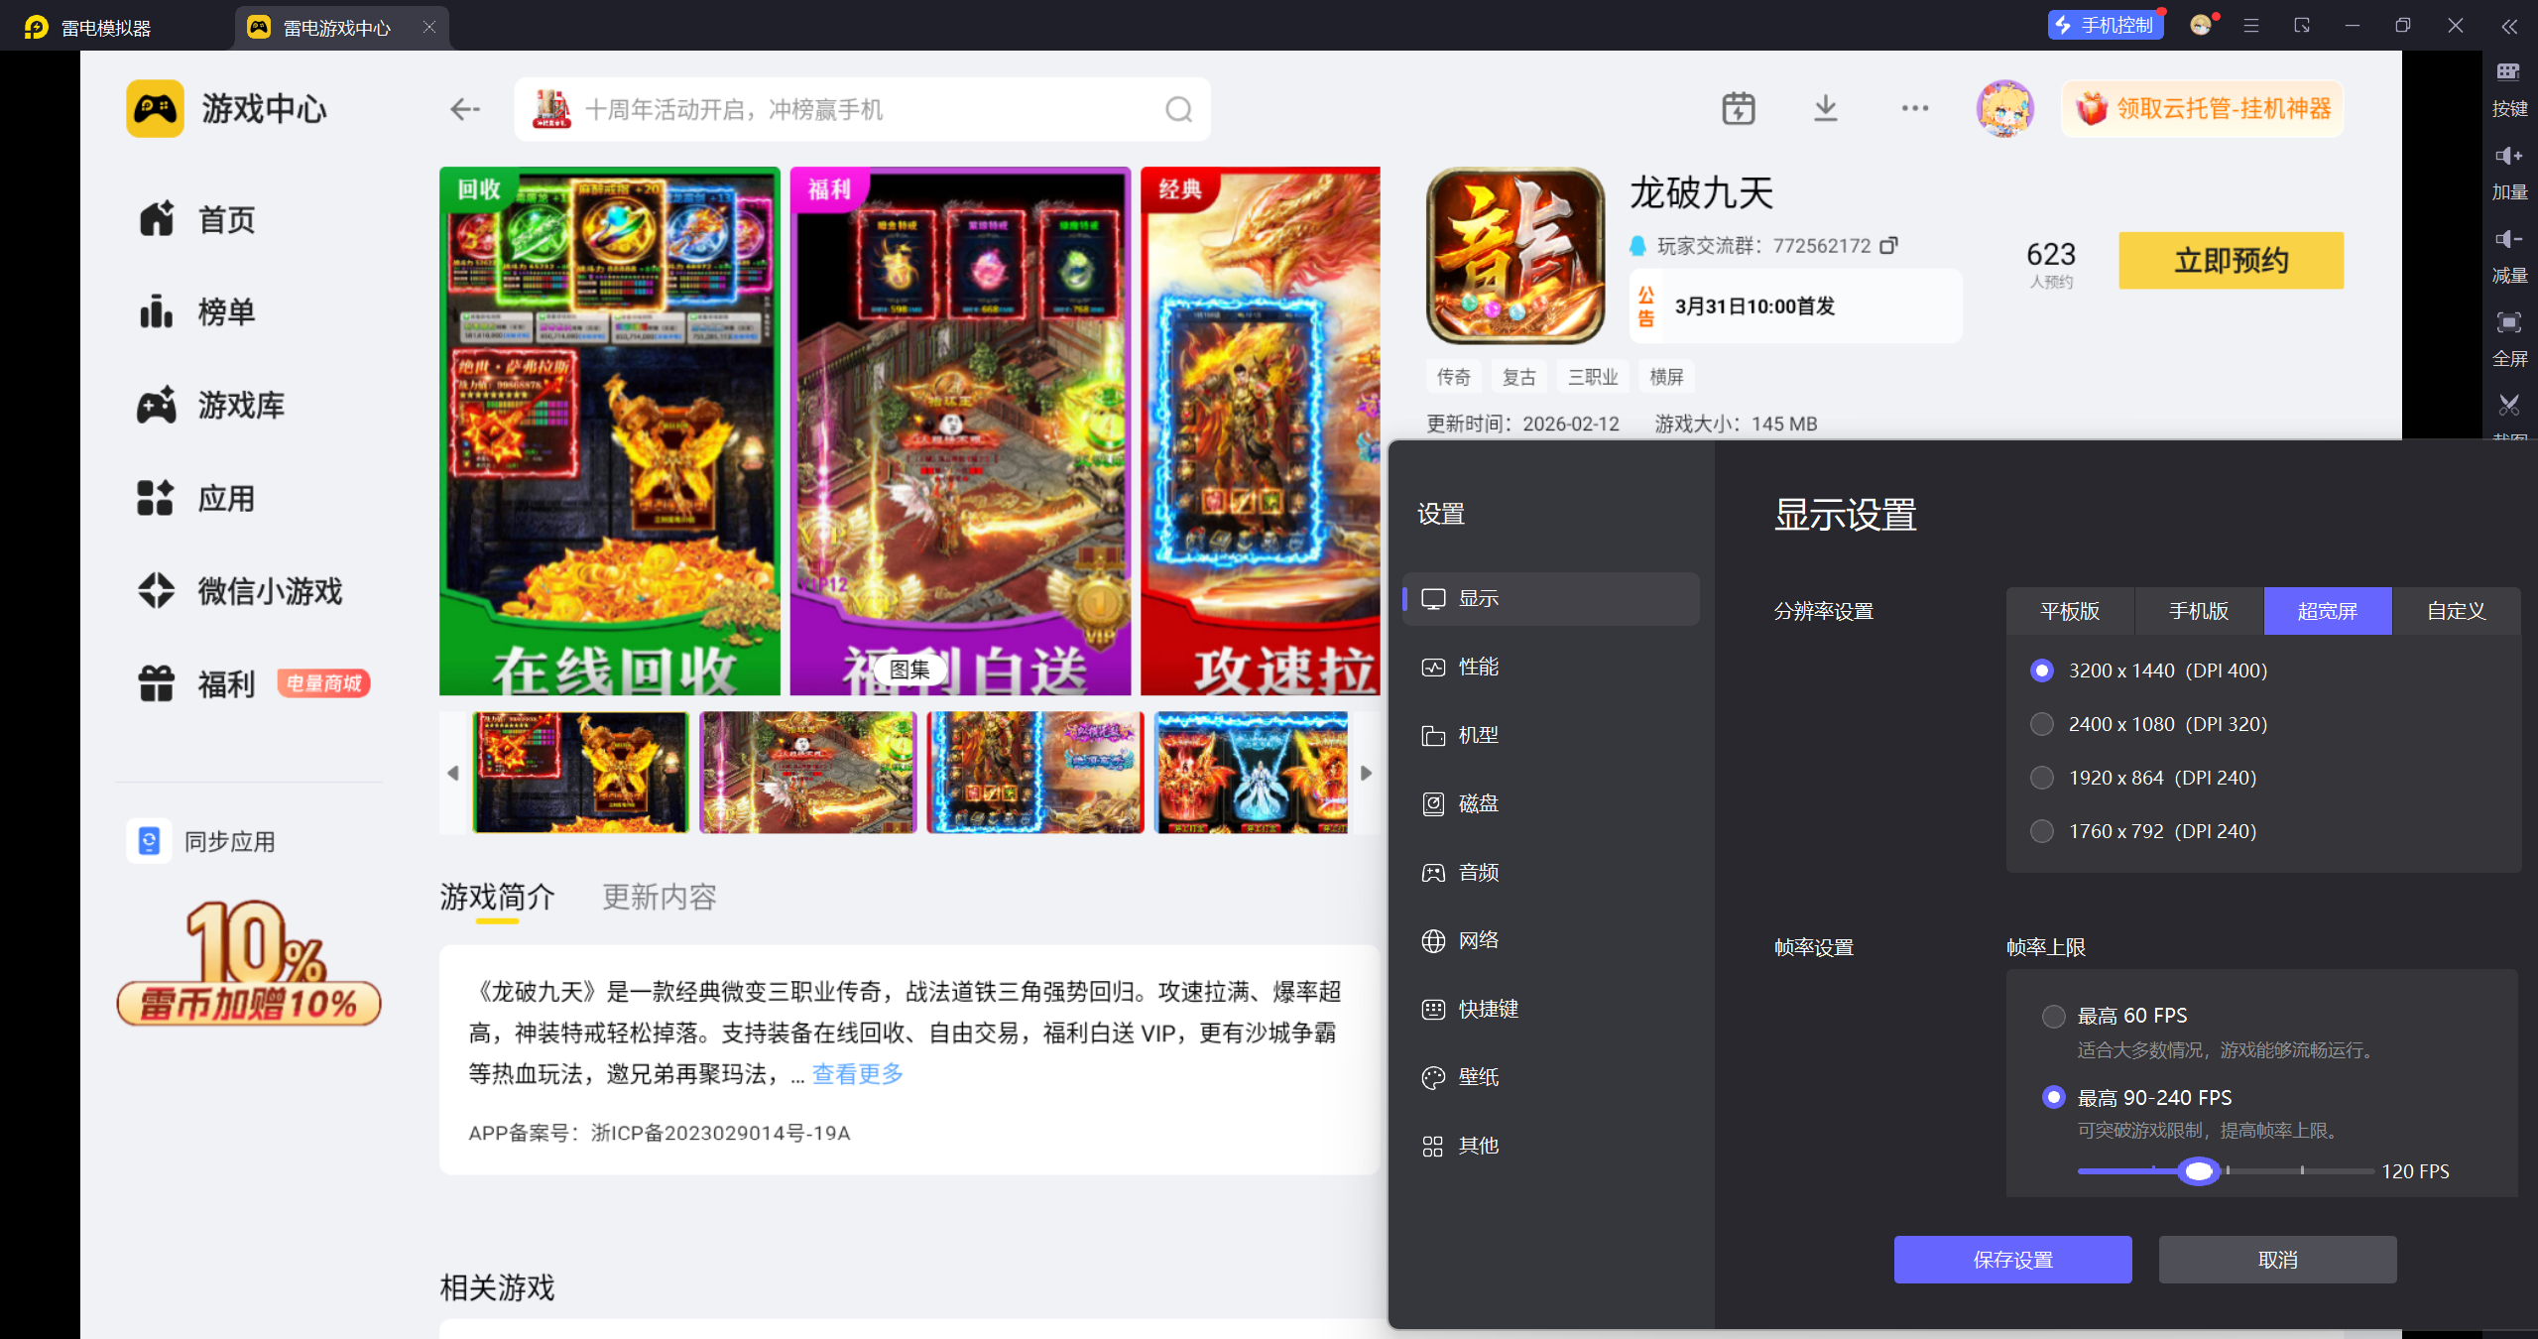Open the 性能 settings section
Screen dimensions: 2538x1339
point(1478,668)
